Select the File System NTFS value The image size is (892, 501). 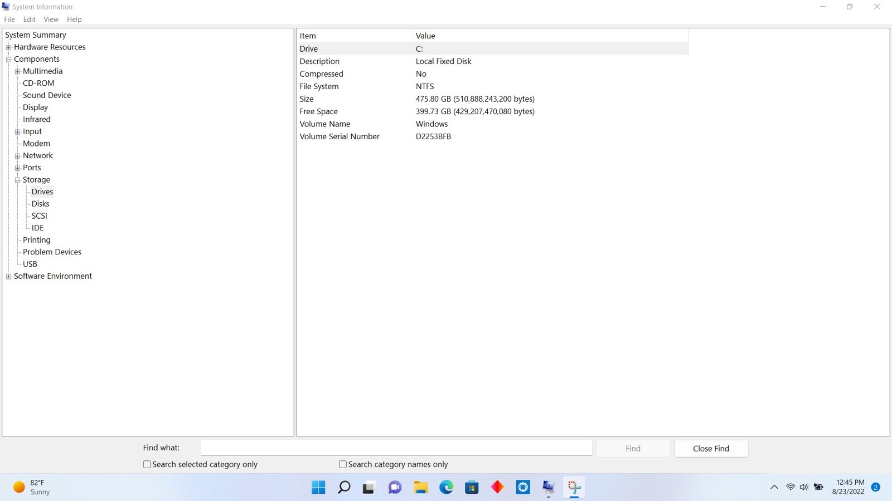pyautogui.click(x=425, y=86)
